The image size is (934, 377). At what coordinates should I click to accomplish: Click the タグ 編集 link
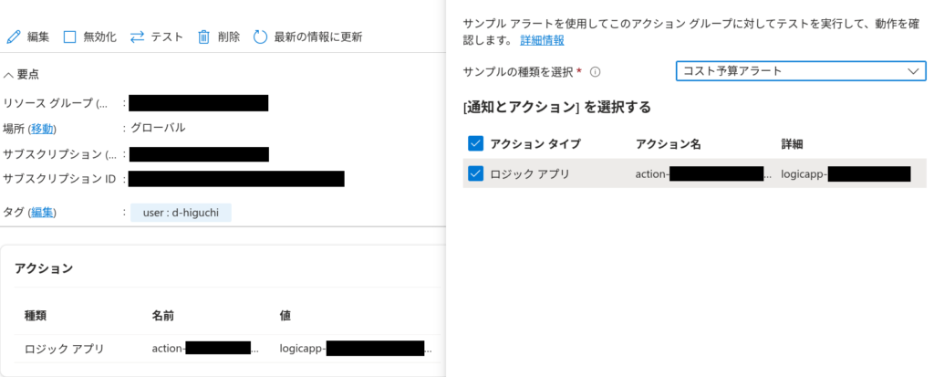[x=42, y=213]
